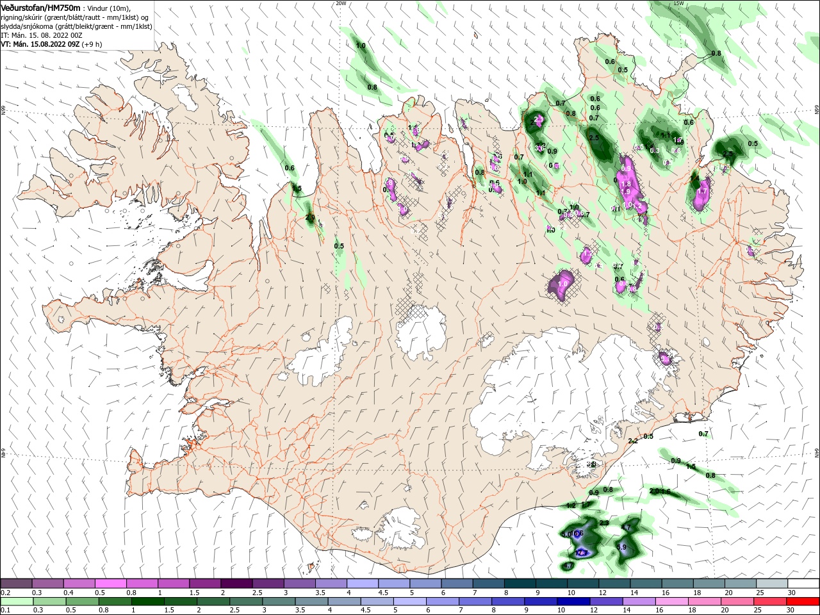Image resolution: width=820 pixels, height=615 pixels.
Task: Click the '2.2' precipitation value near southeast coast
Action: tap(633, 441)
